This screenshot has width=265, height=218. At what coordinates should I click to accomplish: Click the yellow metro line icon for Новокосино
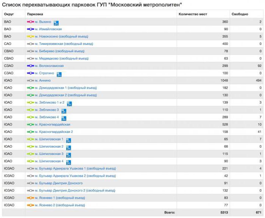(30, 37)
